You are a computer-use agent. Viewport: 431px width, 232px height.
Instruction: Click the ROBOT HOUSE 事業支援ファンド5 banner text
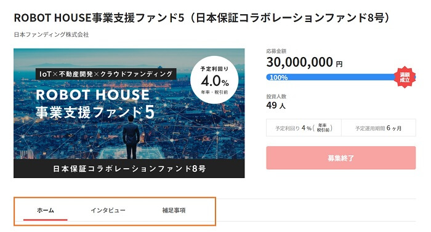[95, 104]
